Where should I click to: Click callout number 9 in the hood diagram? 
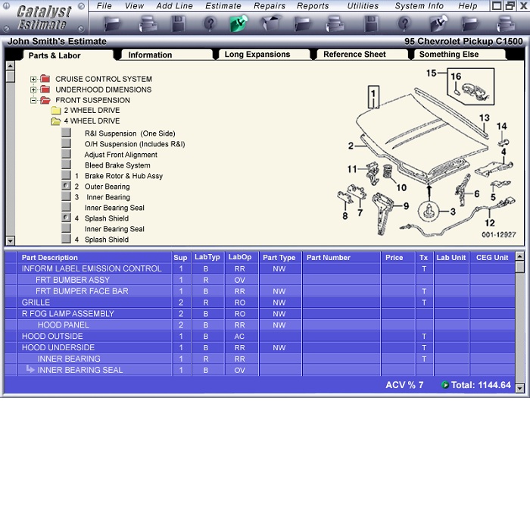406,206
